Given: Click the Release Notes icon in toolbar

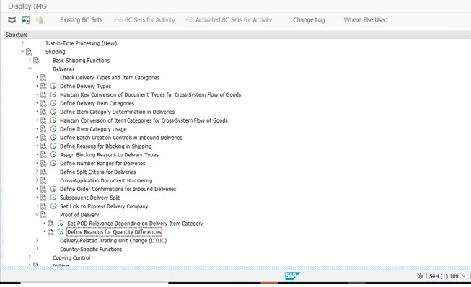Looking at the screenshot, I should (40, 20).
